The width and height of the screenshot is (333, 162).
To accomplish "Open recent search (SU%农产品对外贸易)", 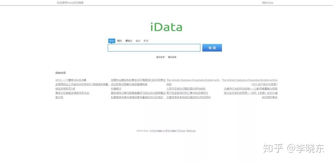I will tap(265, 84).
